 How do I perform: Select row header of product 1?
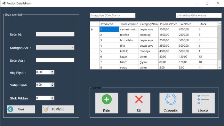pyautogui.click(x=95, y=29)
